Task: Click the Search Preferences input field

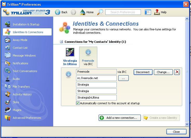Action: click(122, 12)
